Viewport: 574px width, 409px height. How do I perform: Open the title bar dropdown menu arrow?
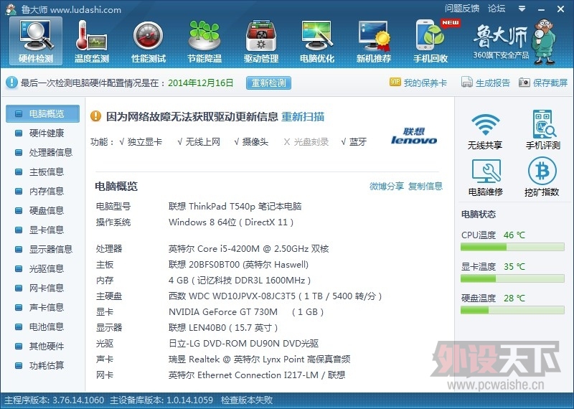pyautogui.click(x=522, y=9)
